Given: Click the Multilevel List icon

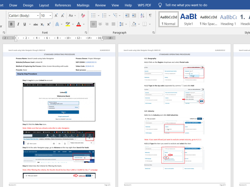Looking at the screenshot, I should tap(115, 15).
